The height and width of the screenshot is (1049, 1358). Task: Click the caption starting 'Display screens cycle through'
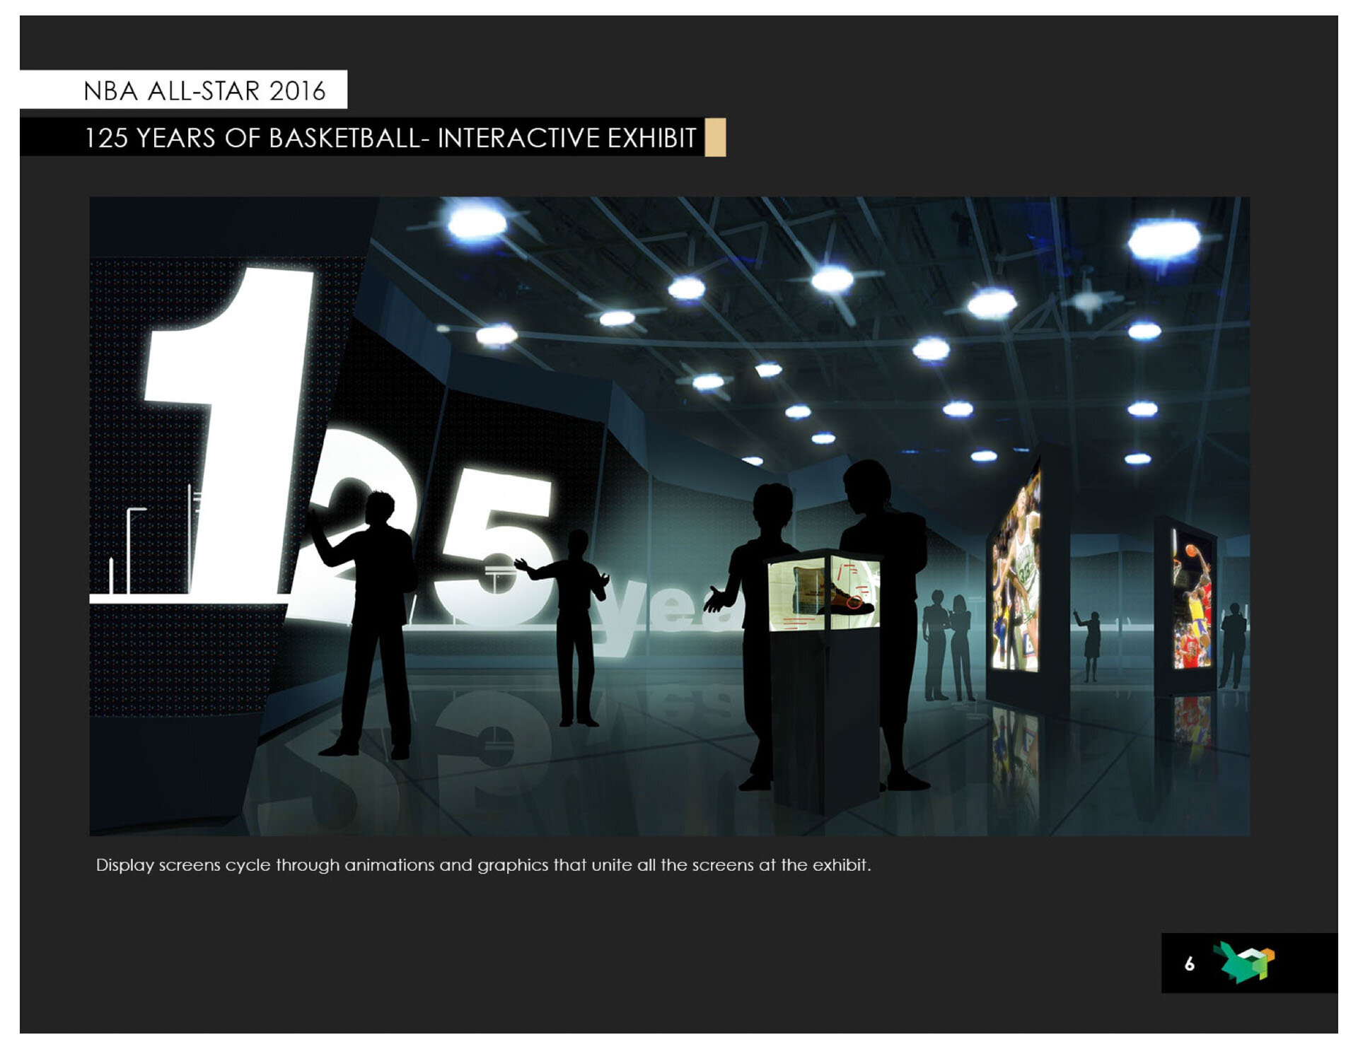pos(483,865)
